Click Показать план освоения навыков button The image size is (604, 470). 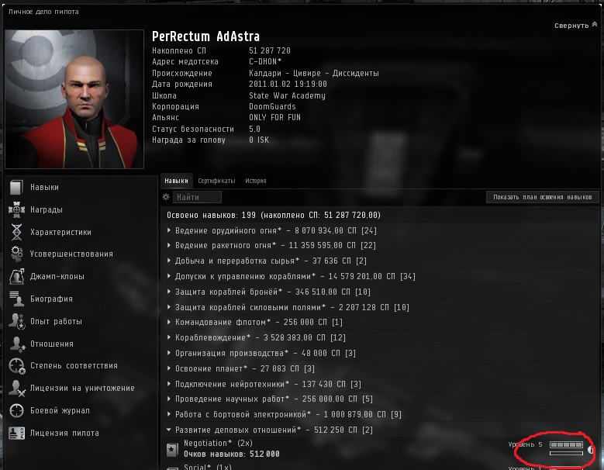click(543, 197)
